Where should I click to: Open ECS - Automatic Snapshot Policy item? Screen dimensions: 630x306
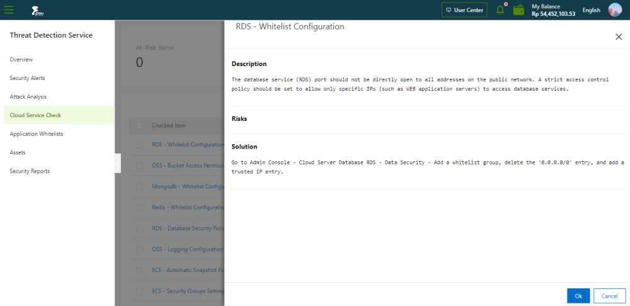[x=188, y=270]
